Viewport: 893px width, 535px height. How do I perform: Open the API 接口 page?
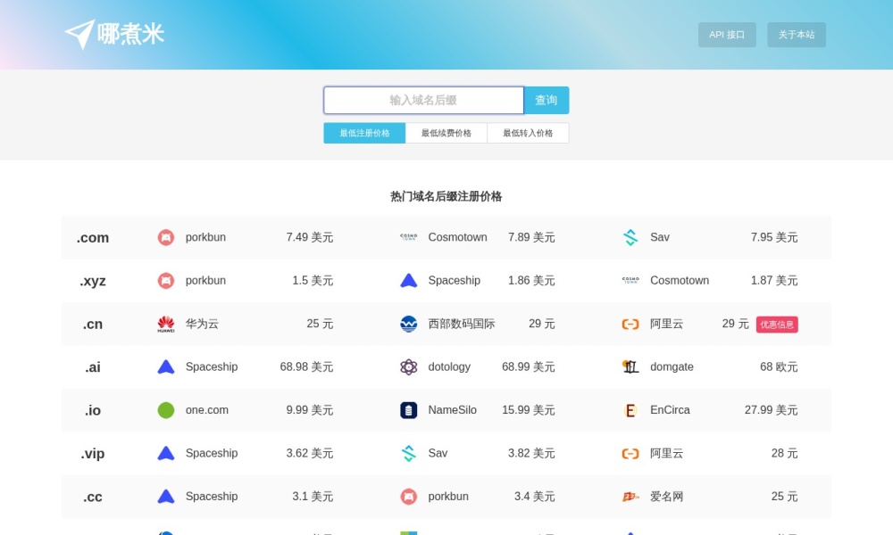(x=726, y=35)
